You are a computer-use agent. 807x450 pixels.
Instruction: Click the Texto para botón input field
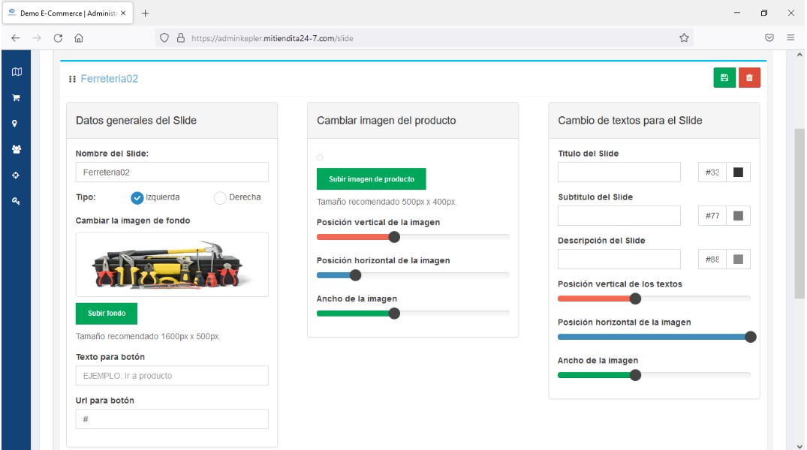click(172, 376)
